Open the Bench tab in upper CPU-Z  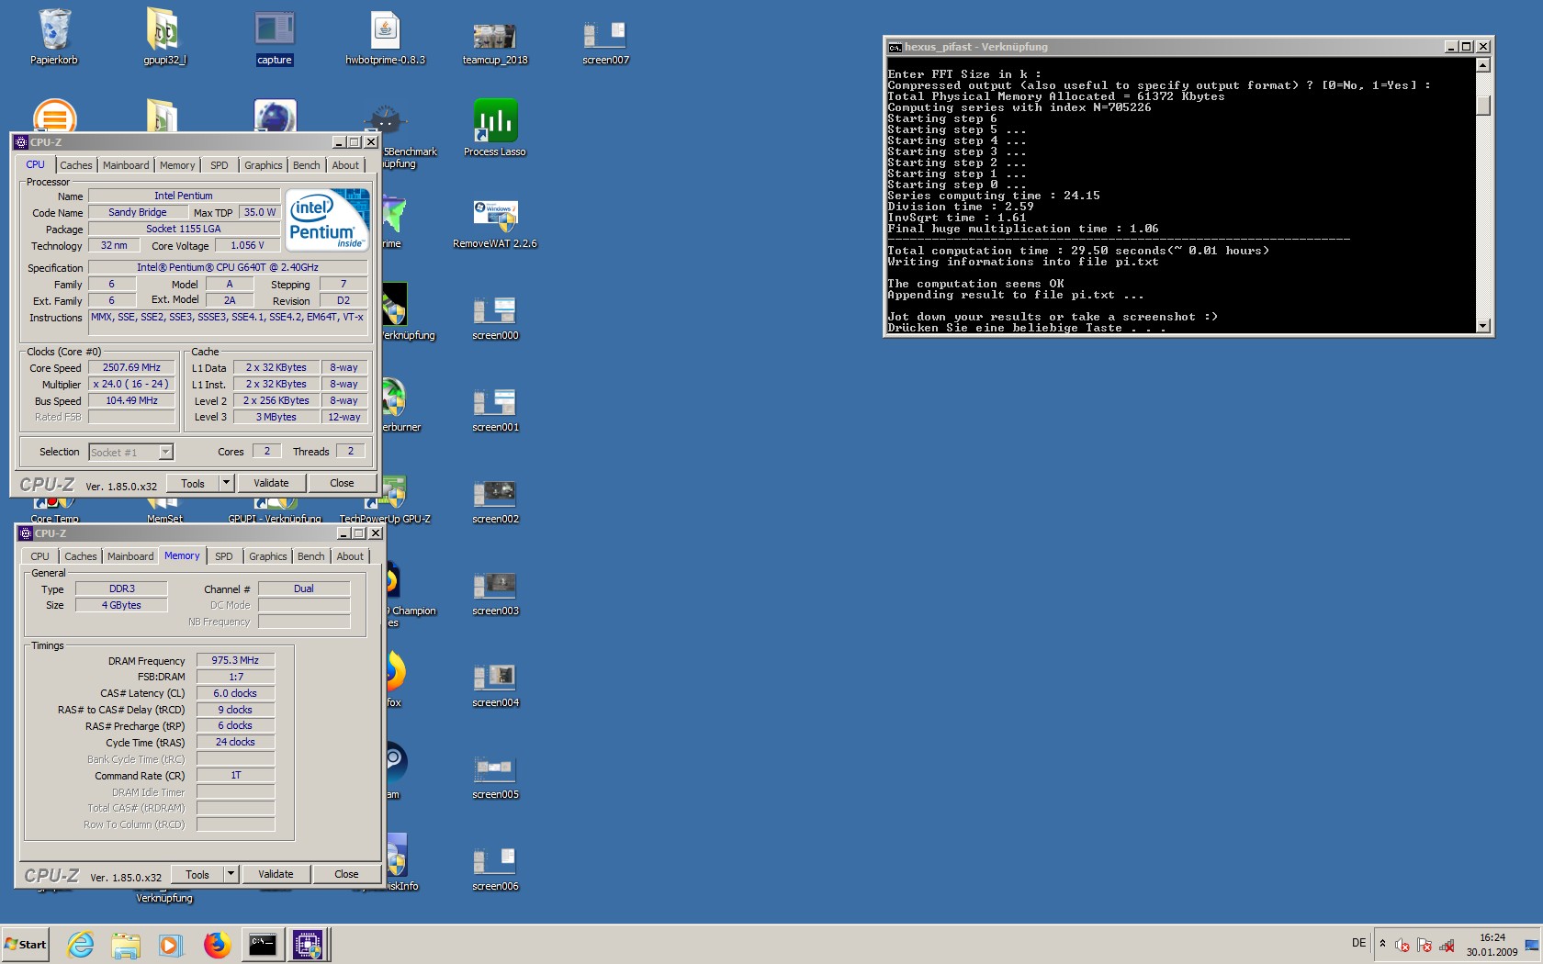point(307,165)
